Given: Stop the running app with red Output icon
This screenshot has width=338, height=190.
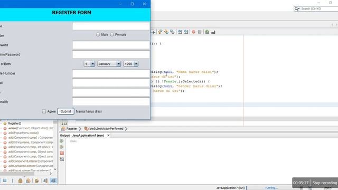Looking at the screenshot, I should coord(62,153).
